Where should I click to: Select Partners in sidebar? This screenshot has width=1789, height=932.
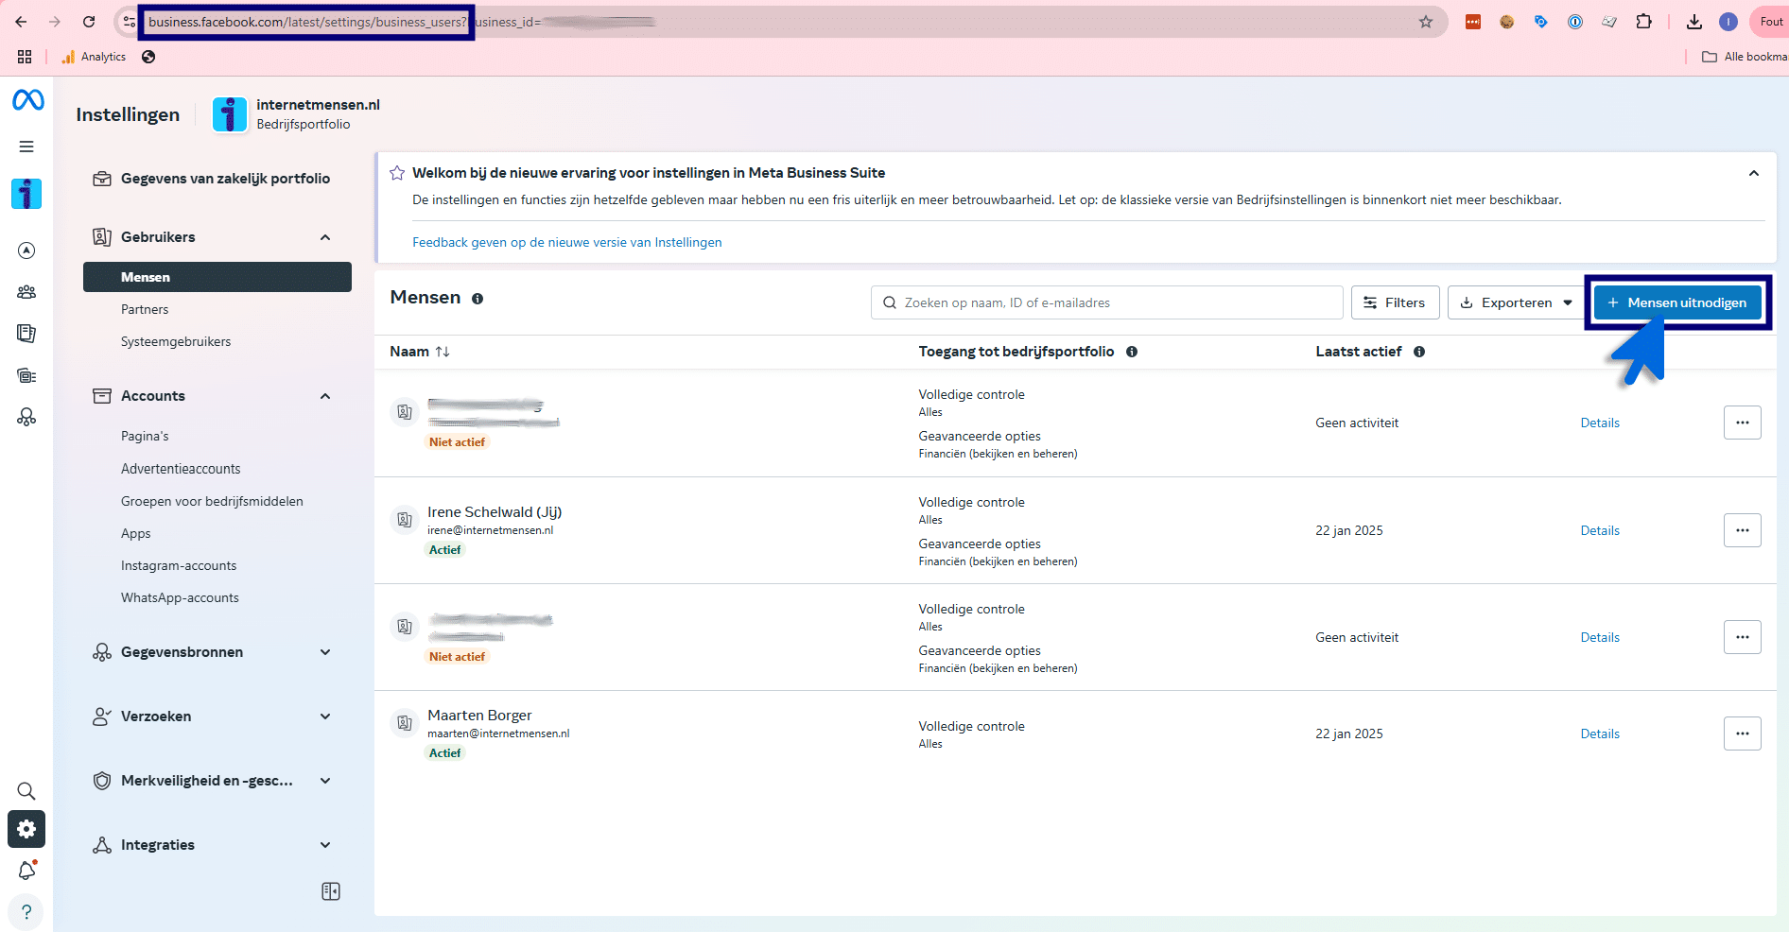pyautogui.click(x=145, y=309)
